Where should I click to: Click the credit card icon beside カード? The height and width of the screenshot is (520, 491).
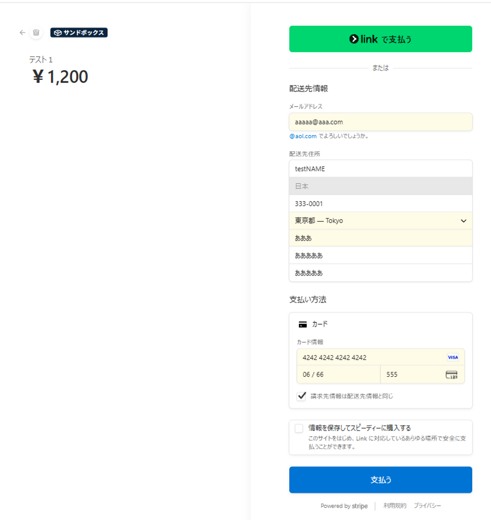click(x=302, y=324)
